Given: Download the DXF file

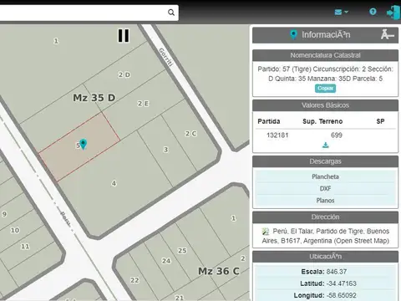Looking at the screenshot, I should (x=325, y=189).
